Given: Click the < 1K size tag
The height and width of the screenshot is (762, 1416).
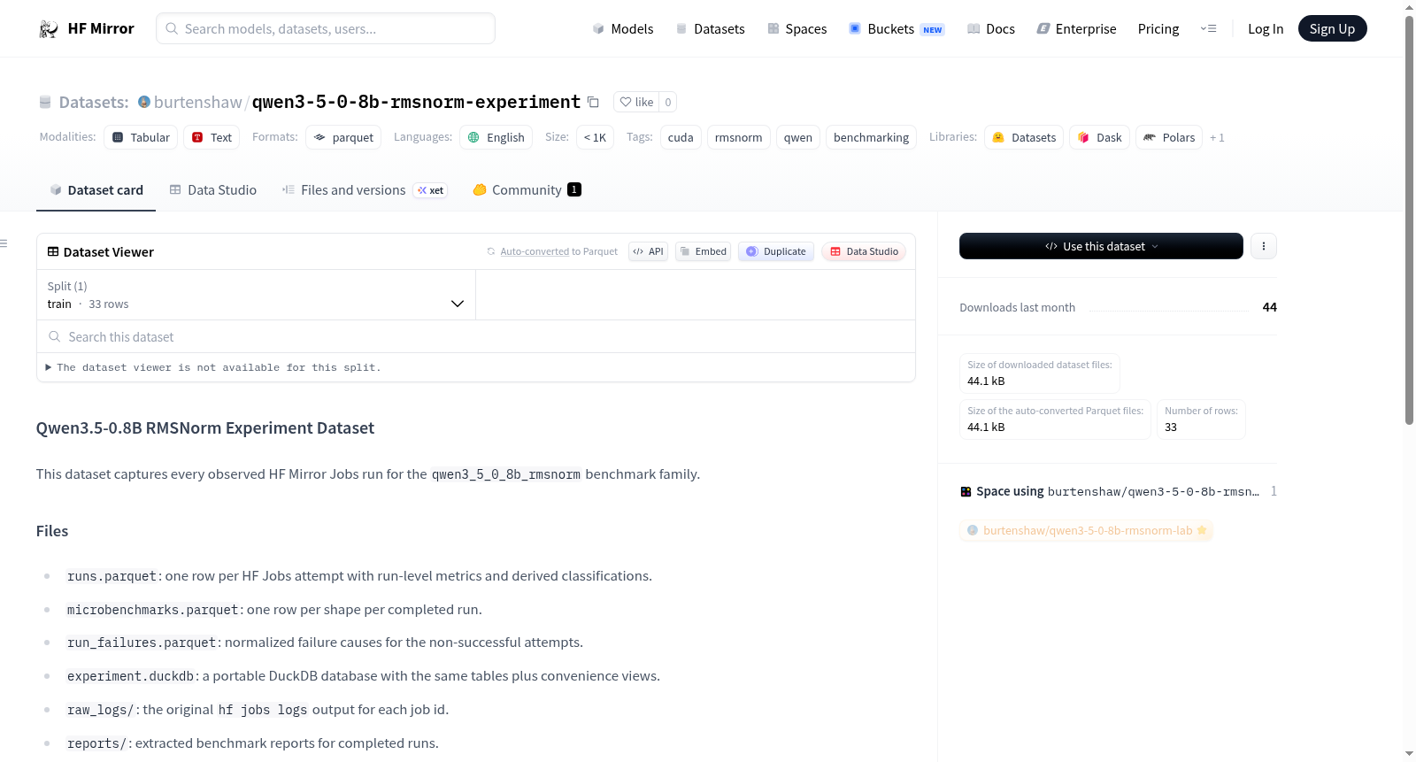Looking at the screenshot, I should click(595, 137).
